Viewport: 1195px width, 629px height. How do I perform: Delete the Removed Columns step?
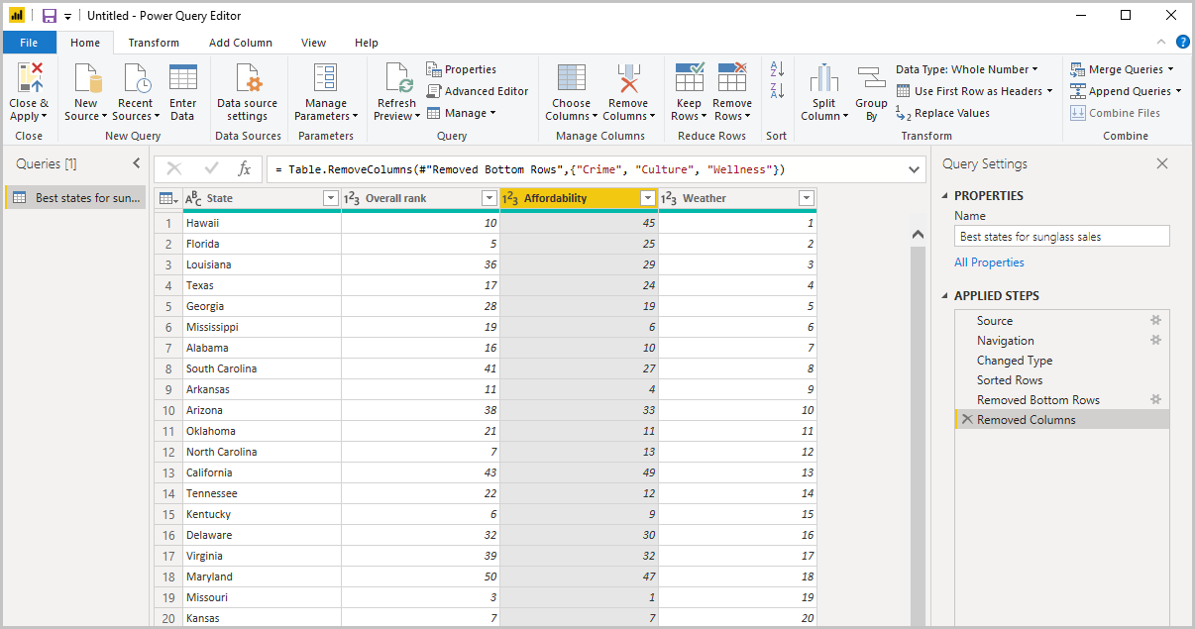[967, 420]
